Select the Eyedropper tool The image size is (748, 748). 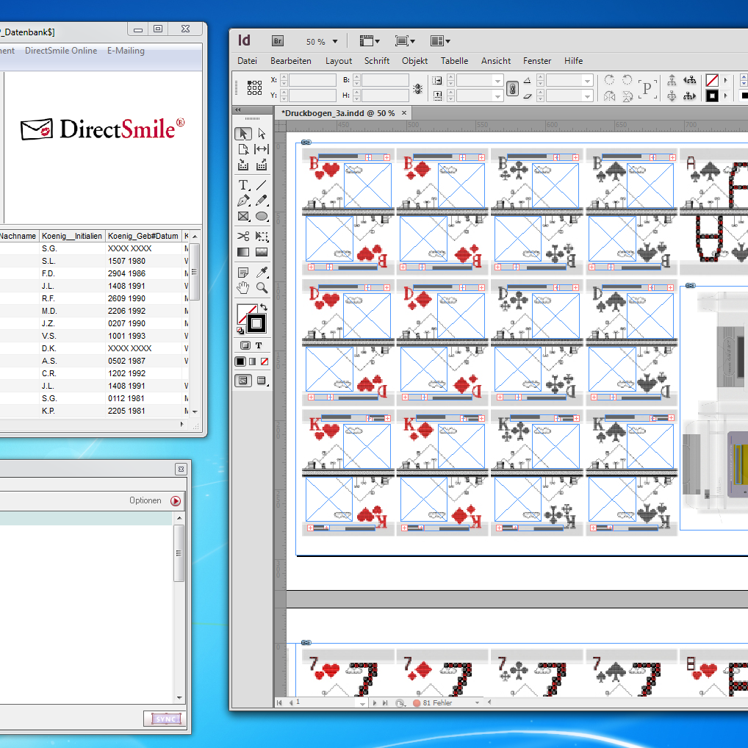coord(262,272)
